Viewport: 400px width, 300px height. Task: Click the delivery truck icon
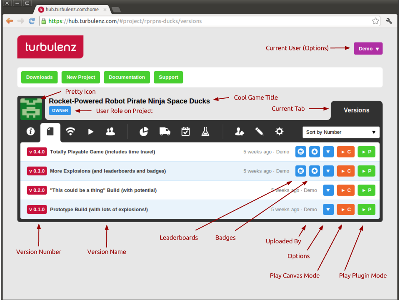click(x=165, y=132)
